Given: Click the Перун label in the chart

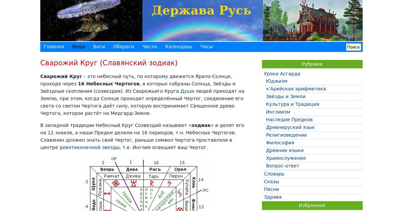Looking at the screenshot, I should point(176,176).
